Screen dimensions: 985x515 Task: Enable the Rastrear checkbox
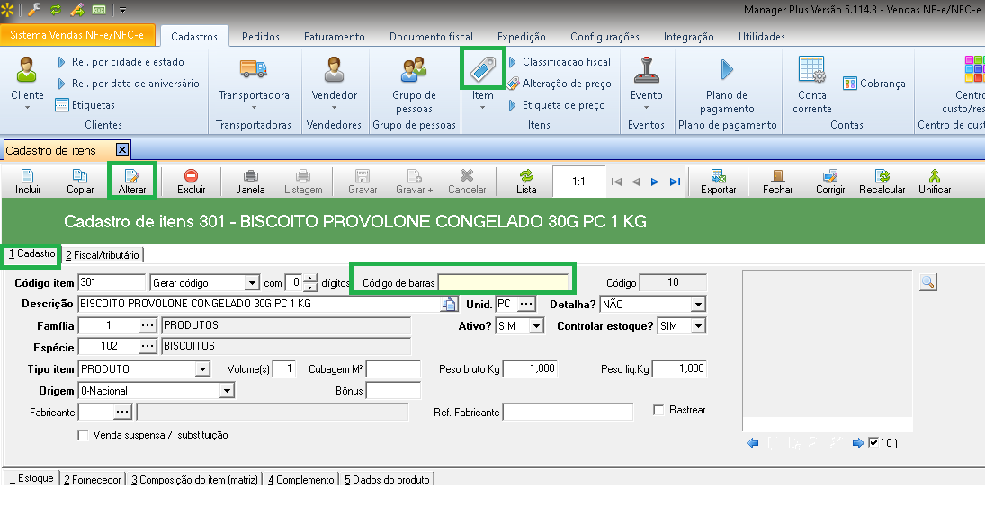tap(659, 411)
